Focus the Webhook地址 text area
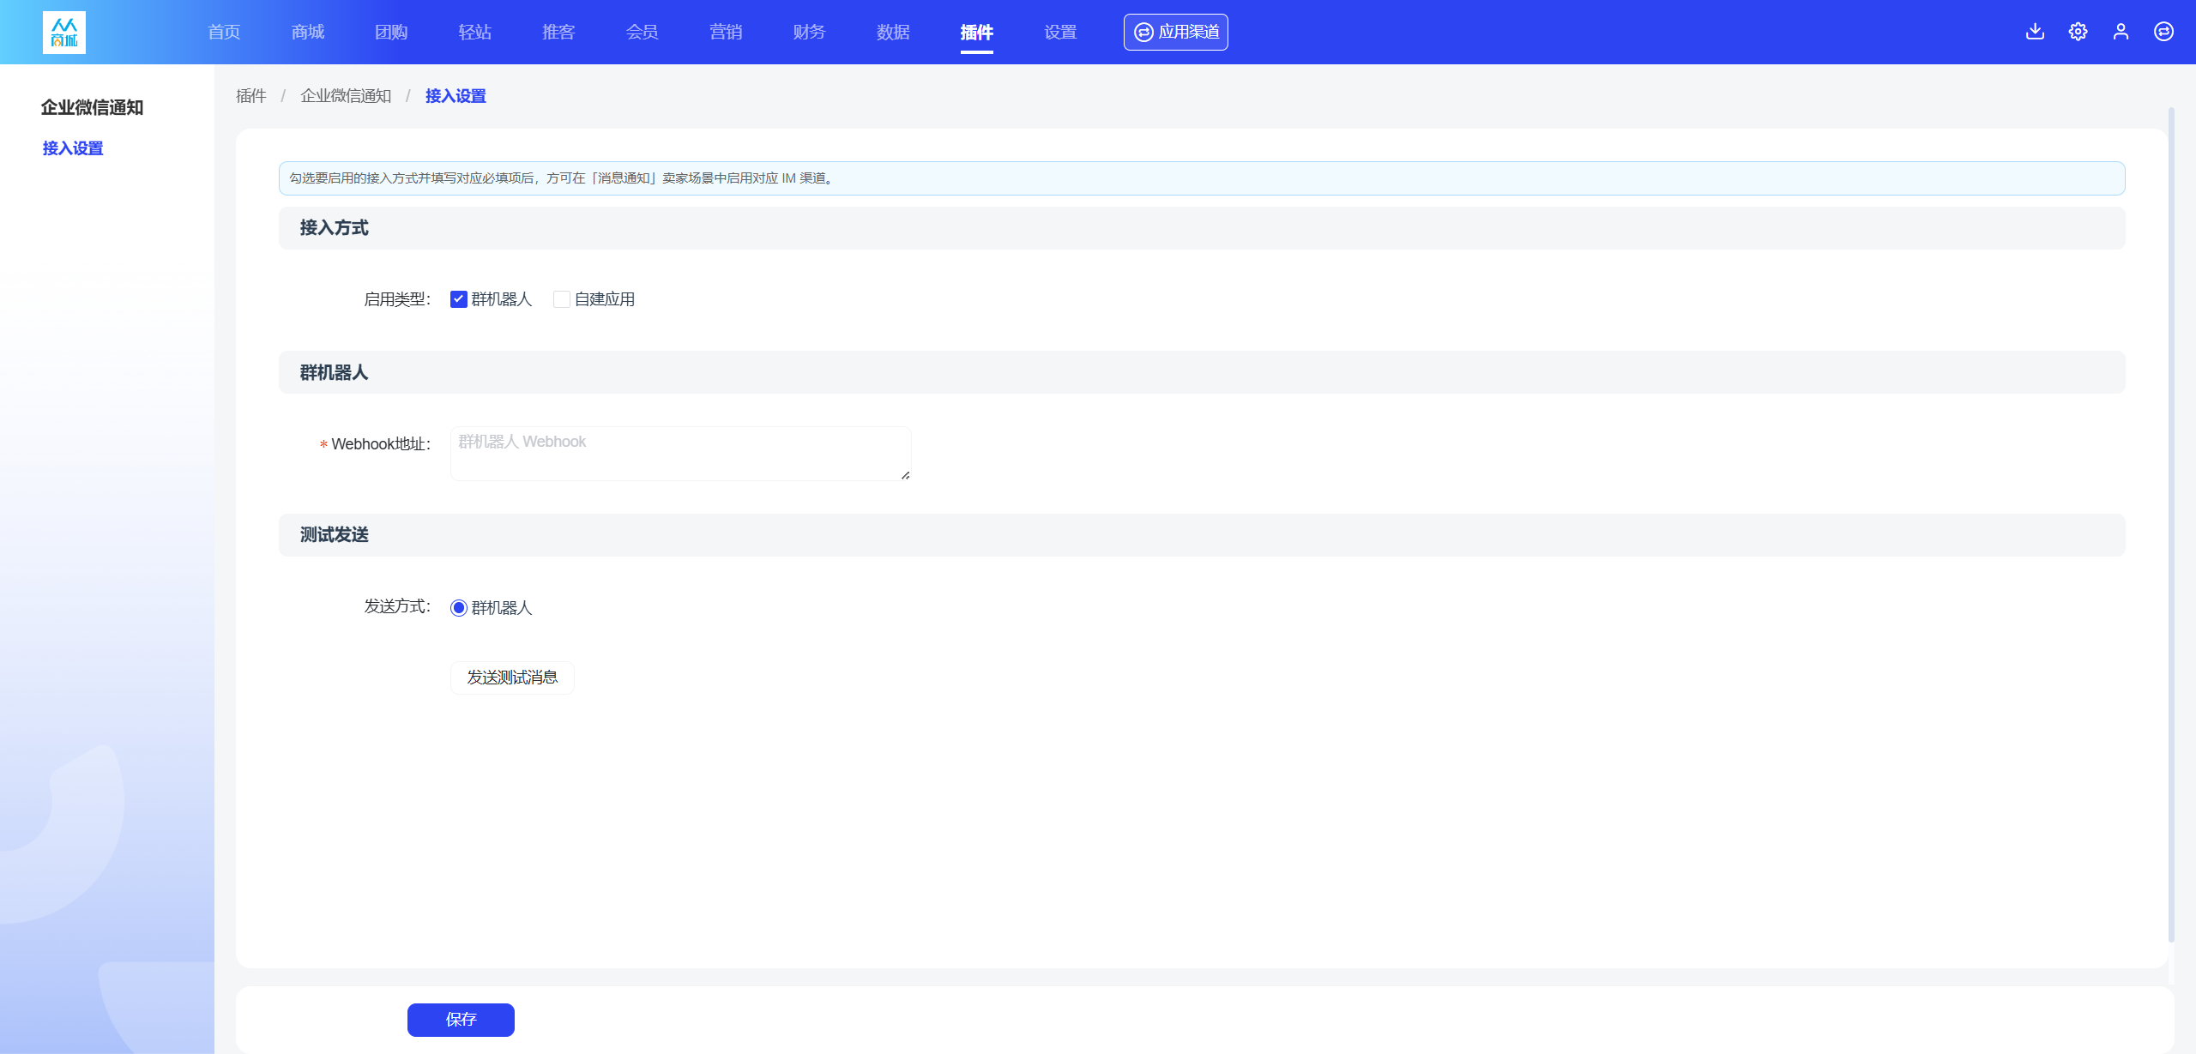This screenshot has width=2196, height=1054. point(681,454)
